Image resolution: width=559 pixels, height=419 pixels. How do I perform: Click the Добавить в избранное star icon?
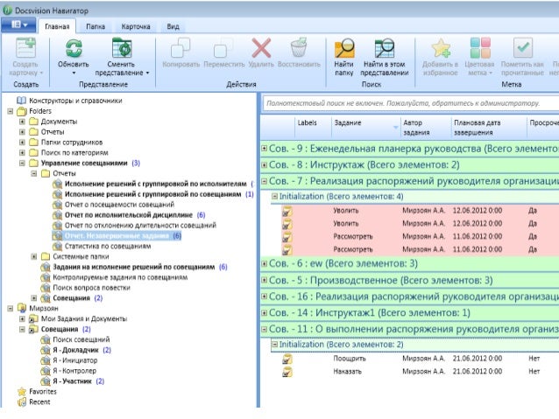(441, 48)
